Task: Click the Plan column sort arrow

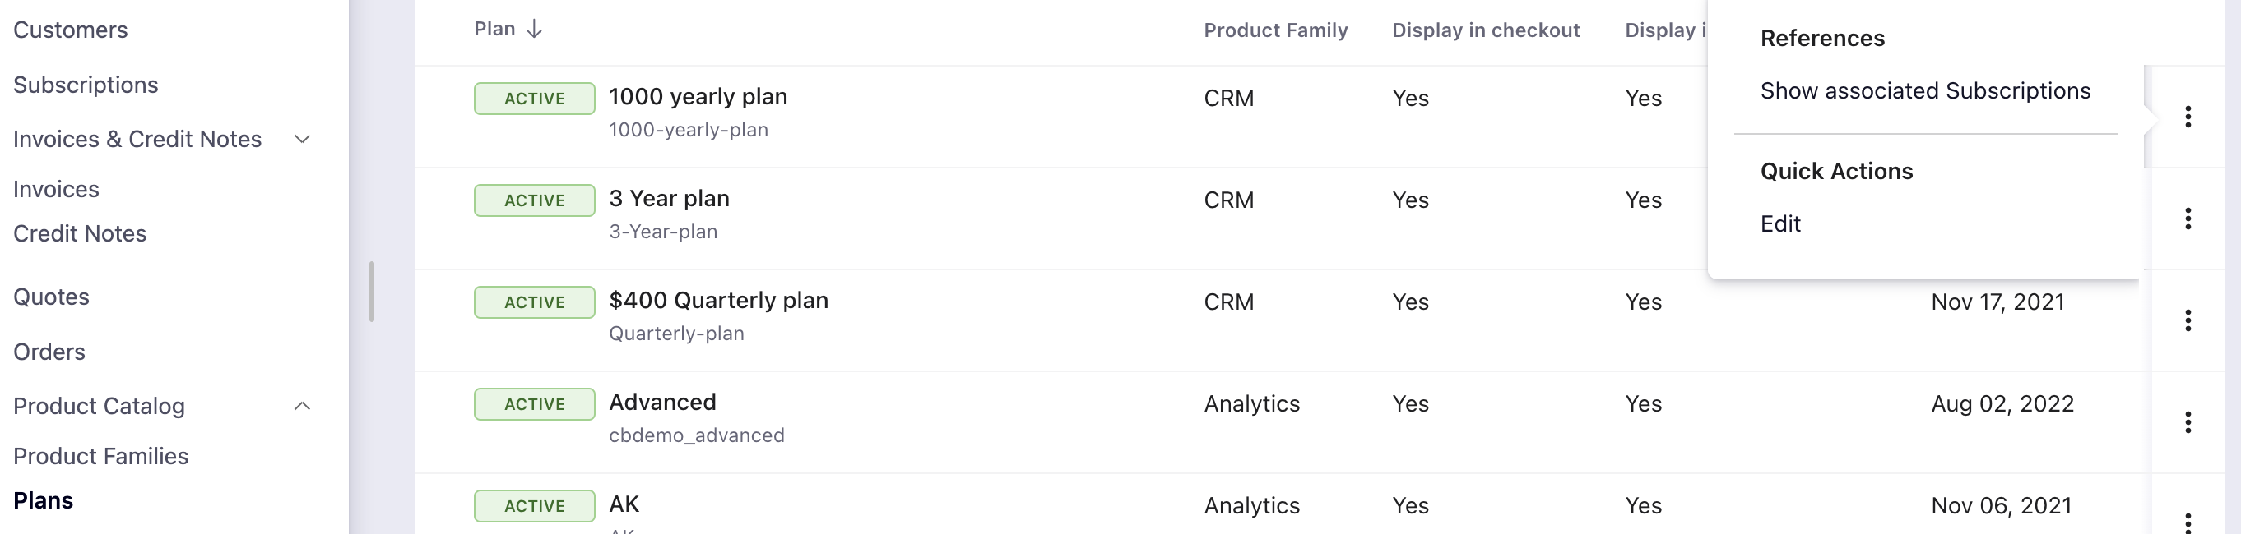Action: (534, 30)
